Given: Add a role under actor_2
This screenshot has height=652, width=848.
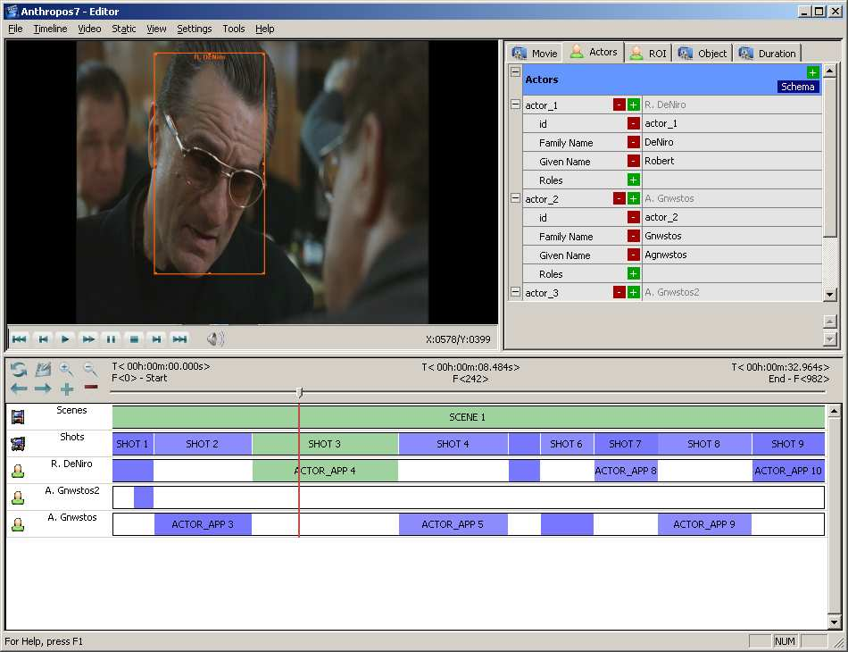Looking at the screenshot, I should tap(633, 274).
